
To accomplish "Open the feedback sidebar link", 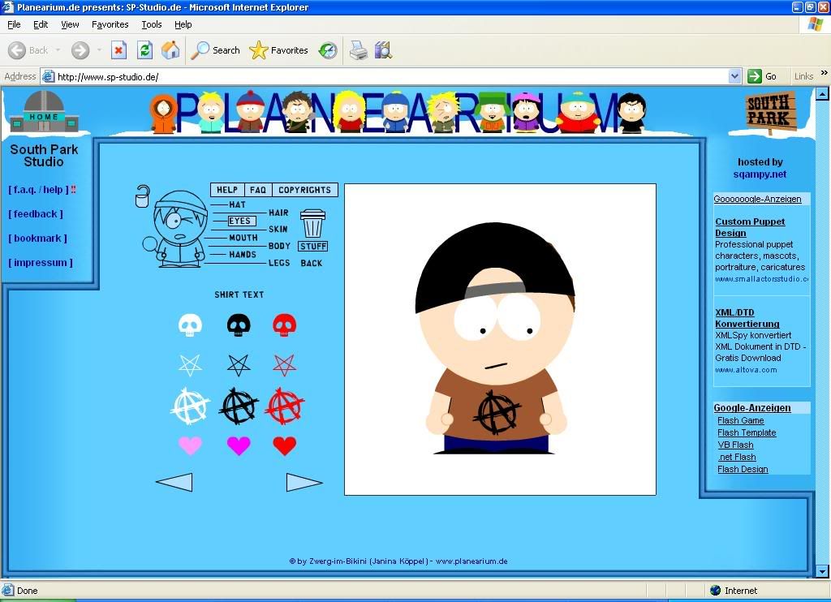I will [36, 214].
